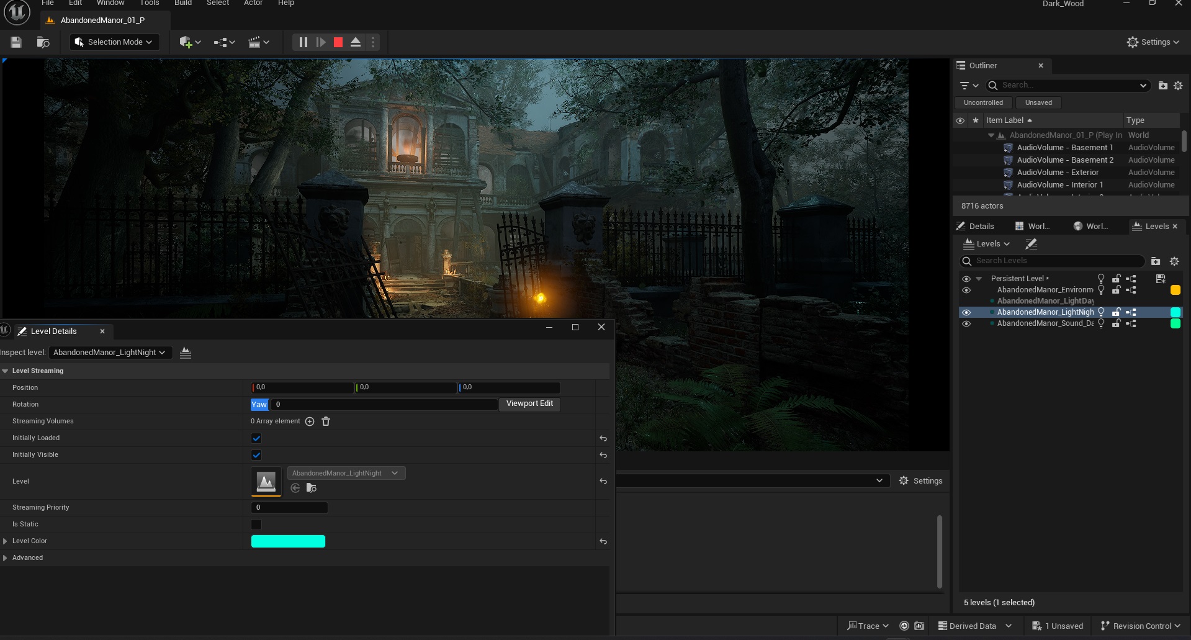Open the Outliner settings gear

[x=1178, y=86]
